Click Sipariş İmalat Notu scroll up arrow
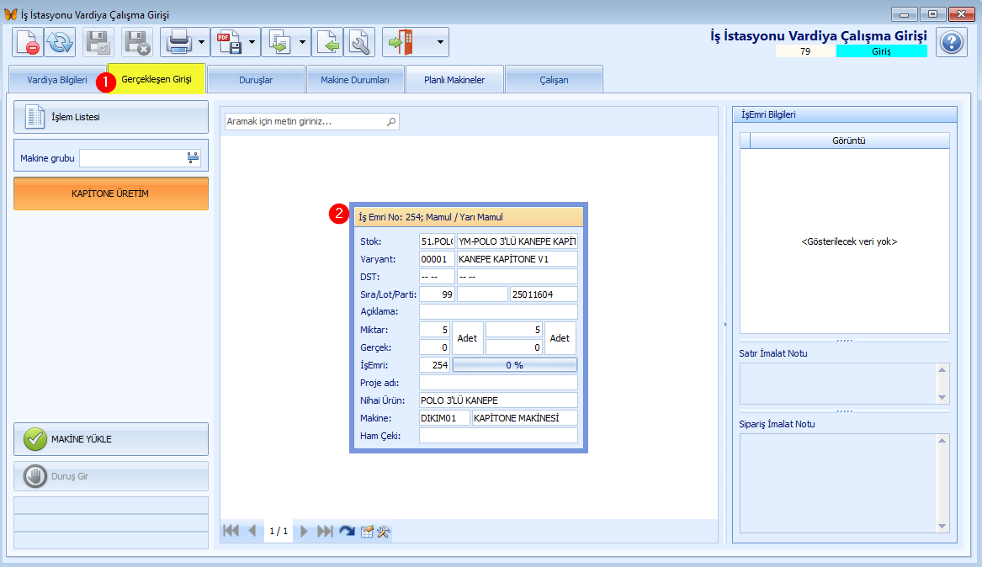982x567 pixels. click(942, 441)
